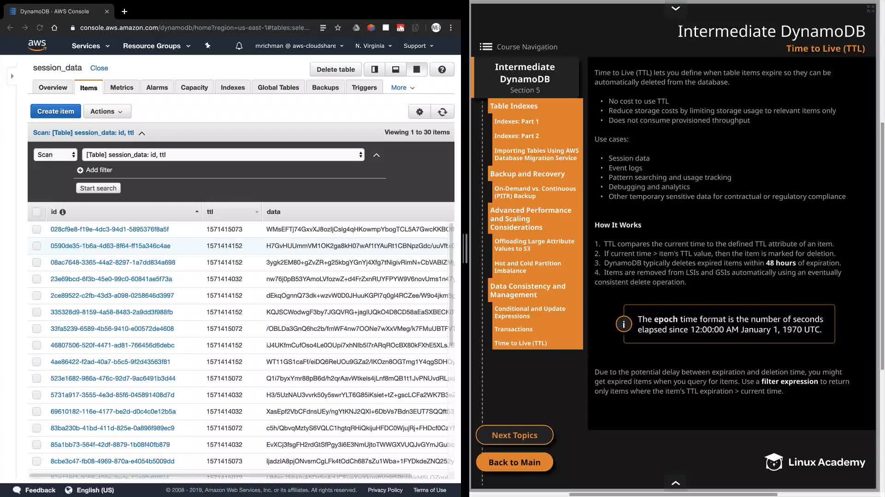Switch to split side panel layout icon
Image resolution: width=885 pixels, height=497 pixels.
375,69
